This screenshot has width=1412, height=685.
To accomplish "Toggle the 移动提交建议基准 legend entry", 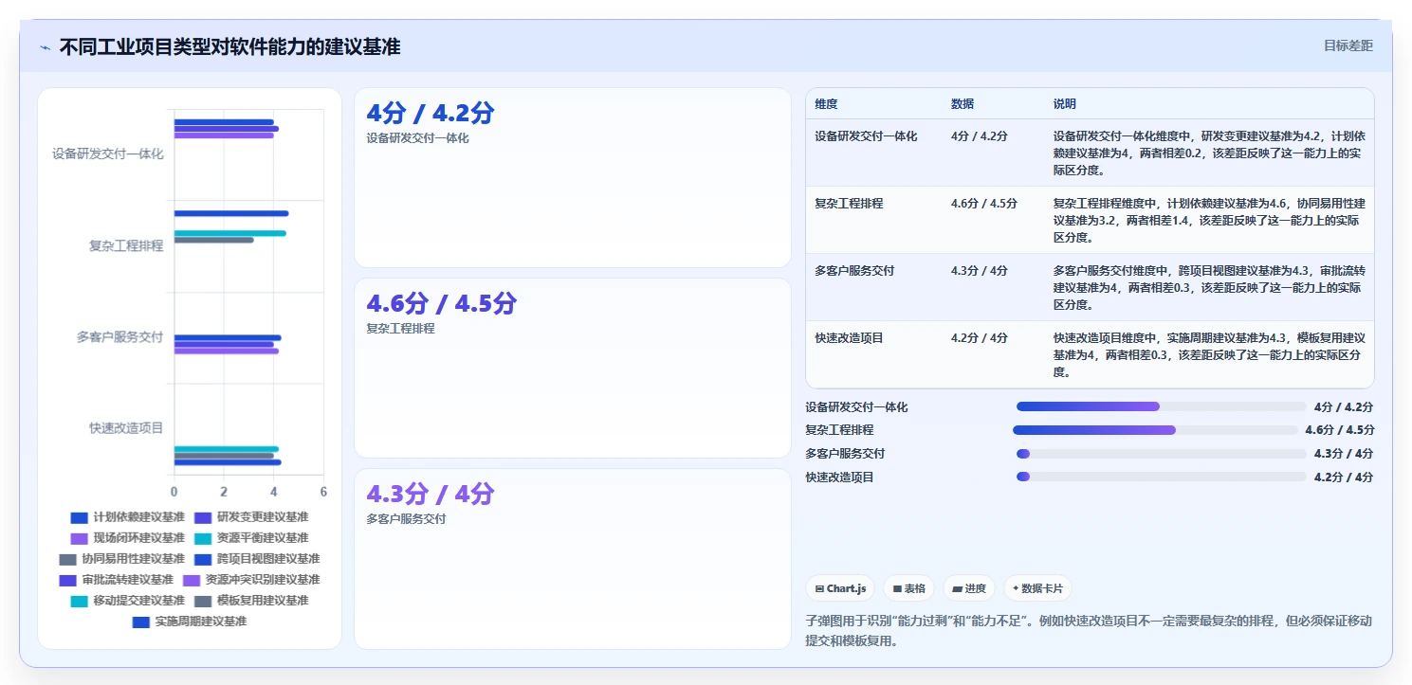I will (127, 601).
